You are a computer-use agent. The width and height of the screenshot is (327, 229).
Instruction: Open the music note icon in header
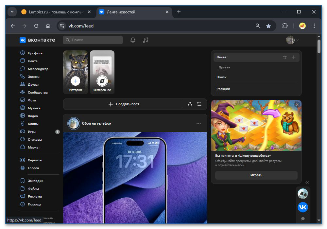[x=146, y=40]
